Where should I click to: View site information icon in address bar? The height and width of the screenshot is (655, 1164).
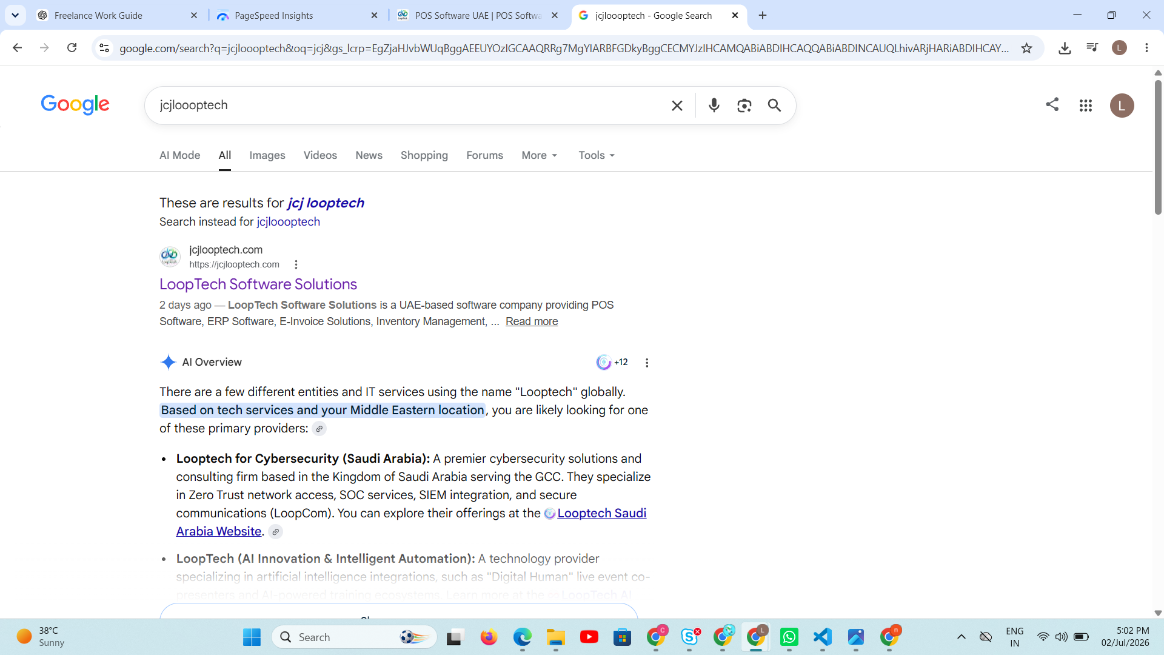click(104, 48)
